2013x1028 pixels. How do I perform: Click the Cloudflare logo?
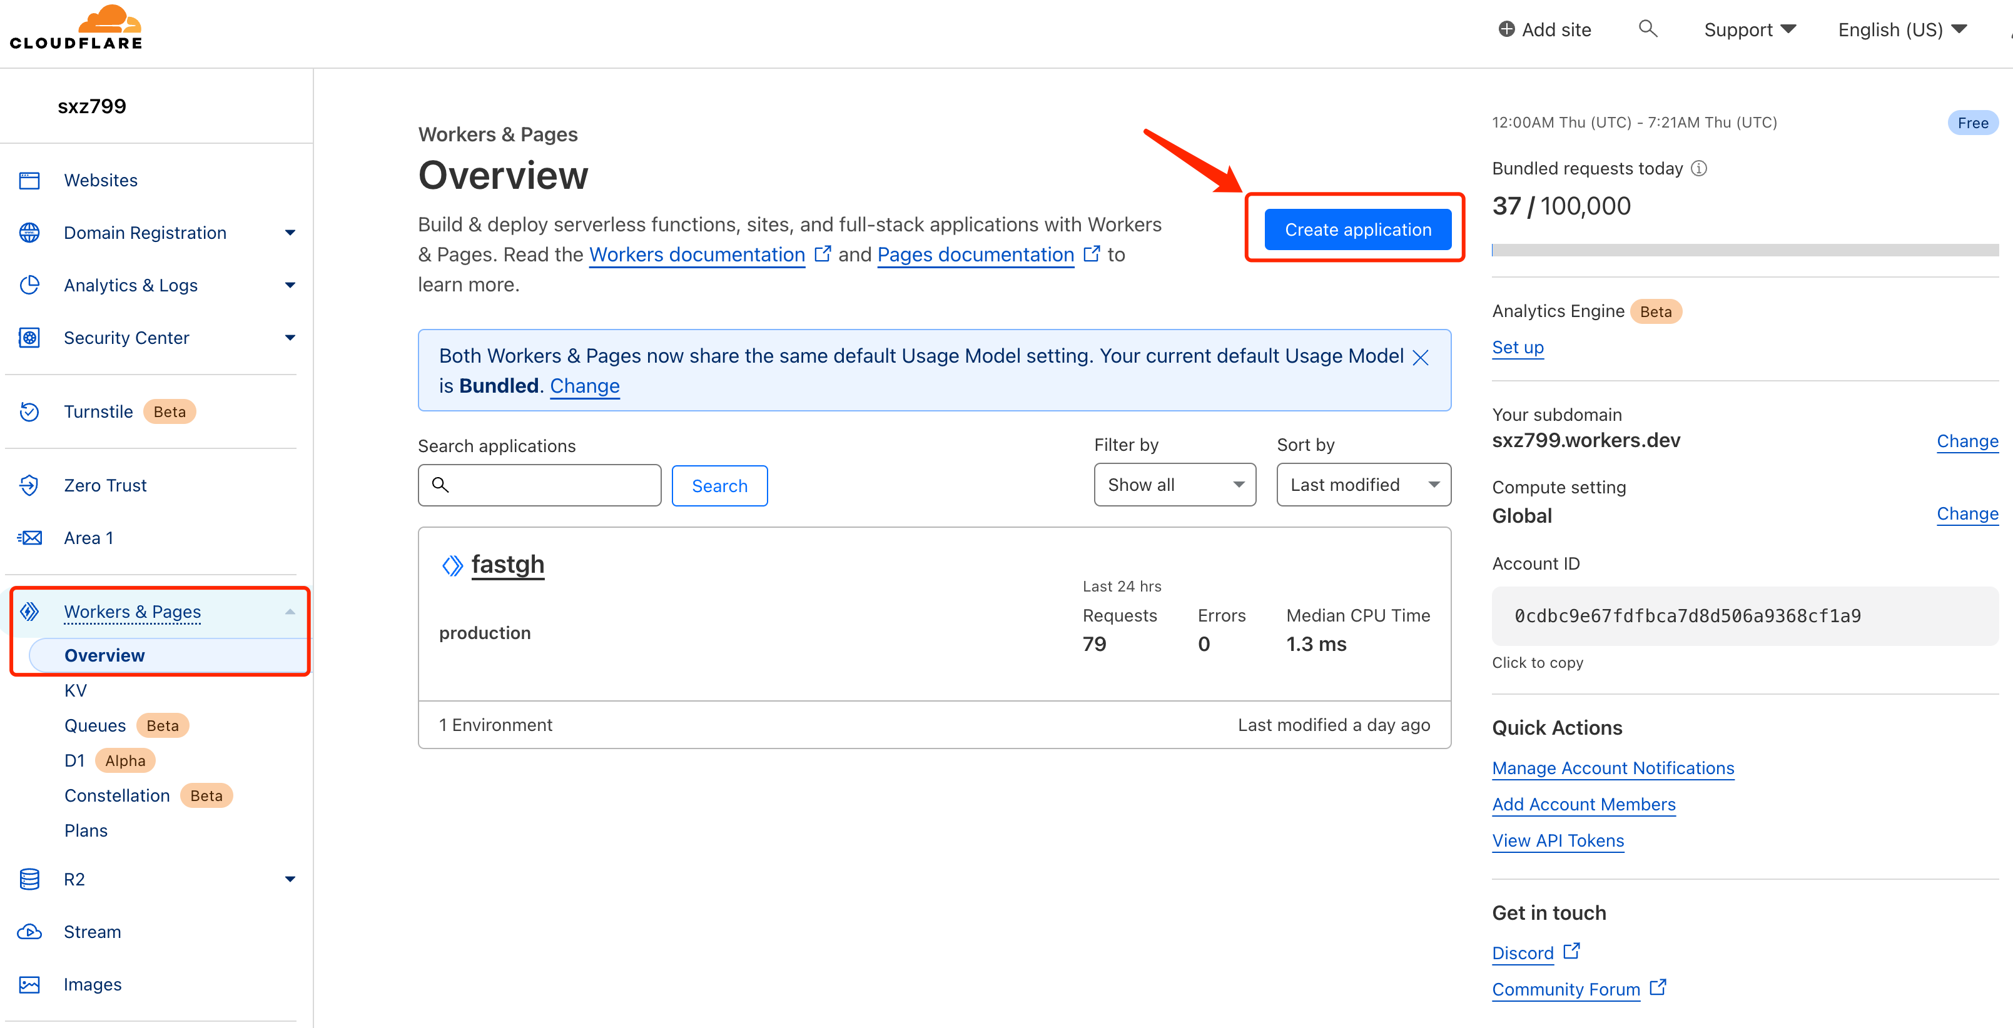pyautogui.click(x=76, y=28)
